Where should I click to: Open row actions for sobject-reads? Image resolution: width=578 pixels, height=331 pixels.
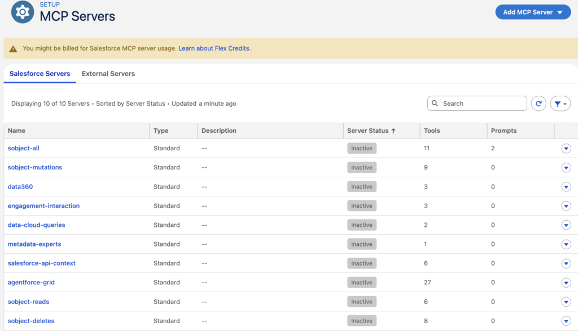coord(566,302)
